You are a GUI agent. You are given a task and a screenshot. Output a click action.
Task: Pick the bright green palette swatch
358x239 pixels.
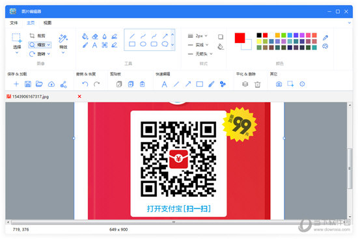point(284,35)
